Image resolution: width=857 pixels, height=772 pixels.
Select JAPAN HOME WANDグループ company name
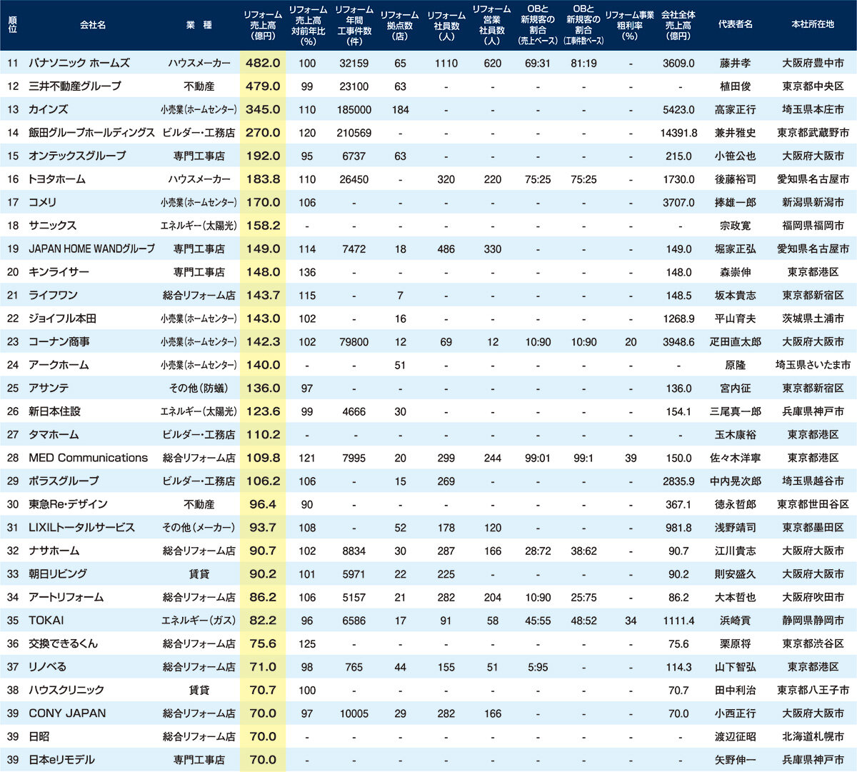[x=91, y=249]
